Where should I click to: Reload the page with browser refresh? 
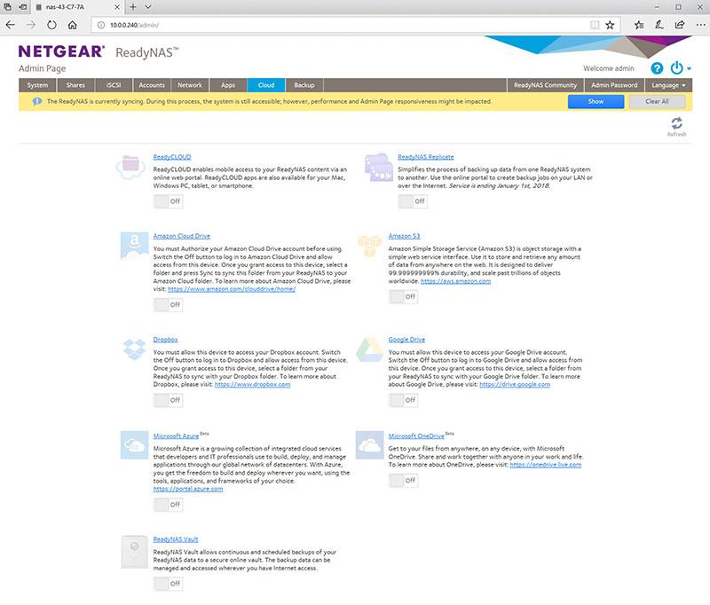(x=51, y=25)
